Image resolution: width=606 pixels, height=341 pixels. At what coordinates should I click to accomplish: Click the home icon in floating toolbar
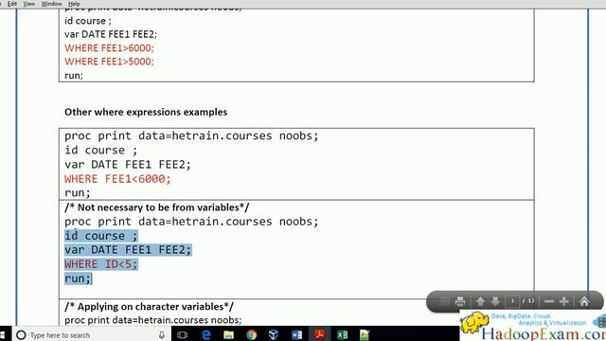[584, 301]
